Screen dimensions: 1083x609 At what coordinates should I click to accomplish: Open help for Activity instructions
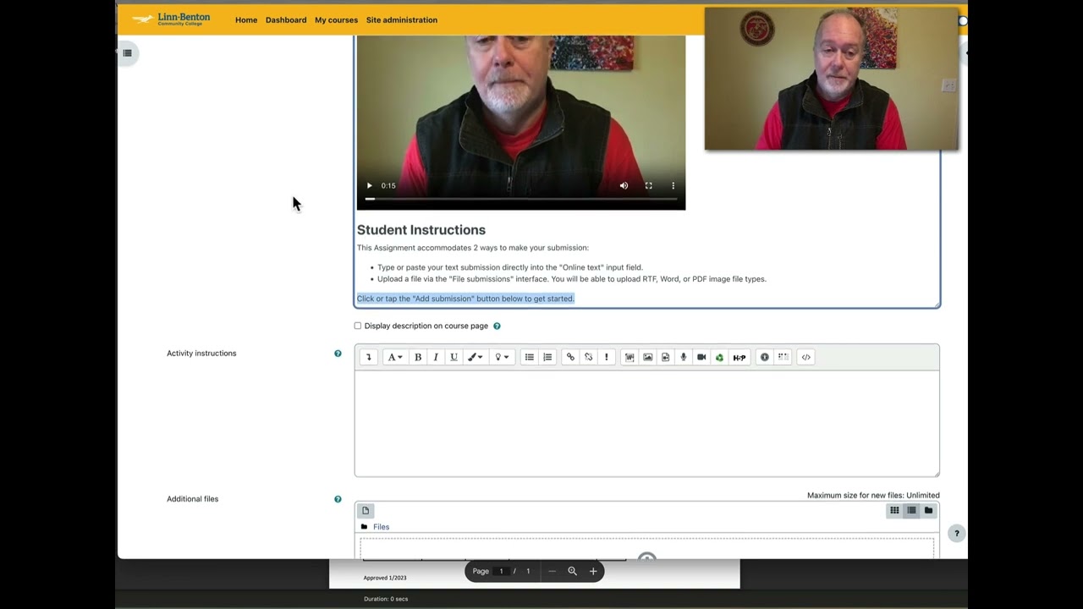pyautogui.click(x=338, y=354)
